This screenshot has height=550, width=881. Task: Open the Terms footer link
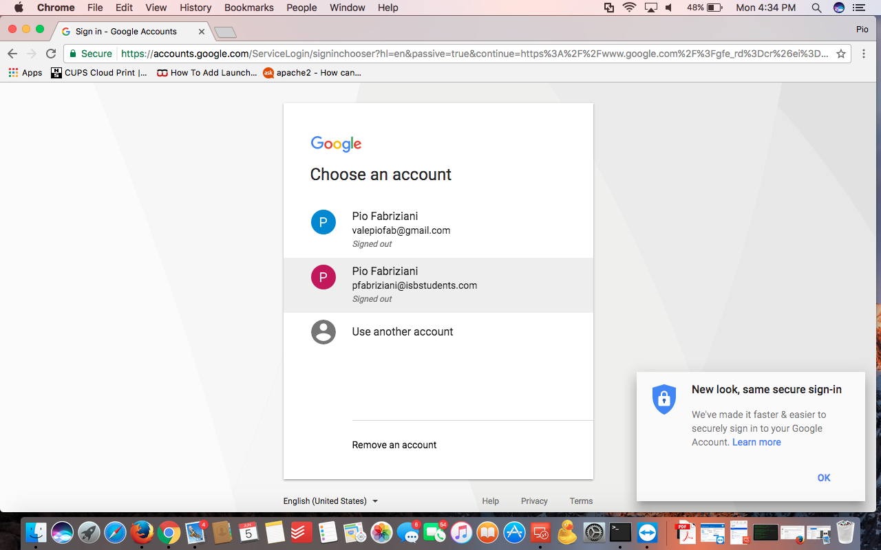pyautogui.click(x=581, y=501)
